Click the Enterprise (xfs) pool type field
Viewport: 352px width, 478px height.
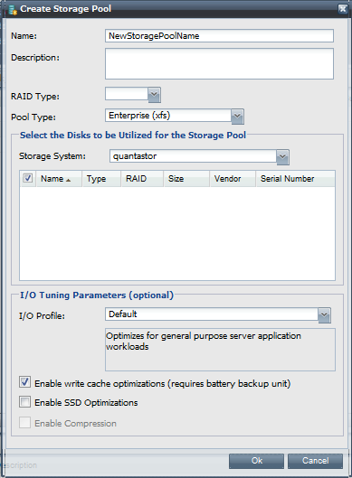point(168,116)
